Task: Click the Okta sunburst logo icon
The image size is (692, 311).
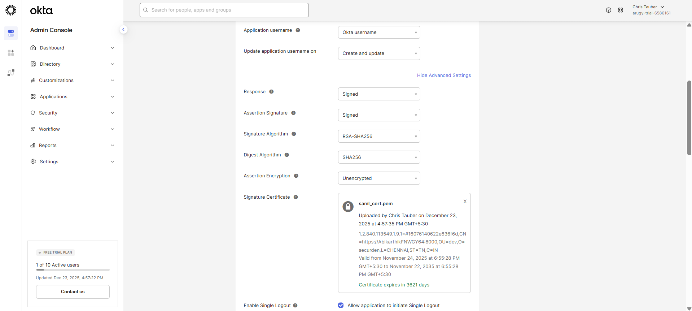Action: pos(11,10)
